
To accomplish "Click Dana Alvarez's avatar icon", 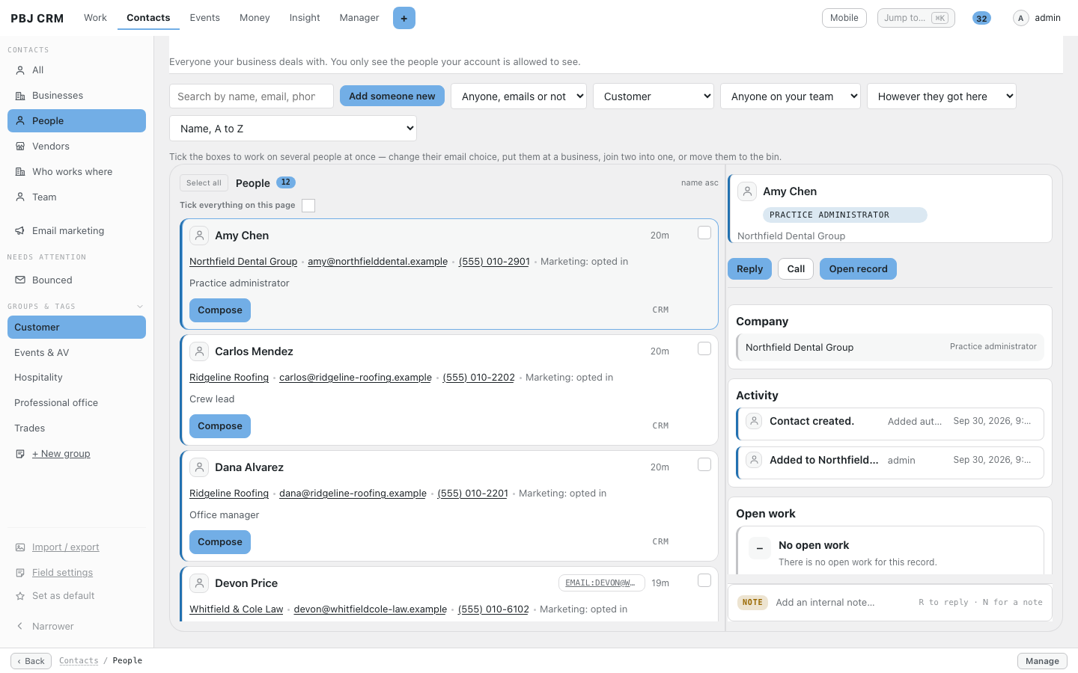I will click(199, 467).
